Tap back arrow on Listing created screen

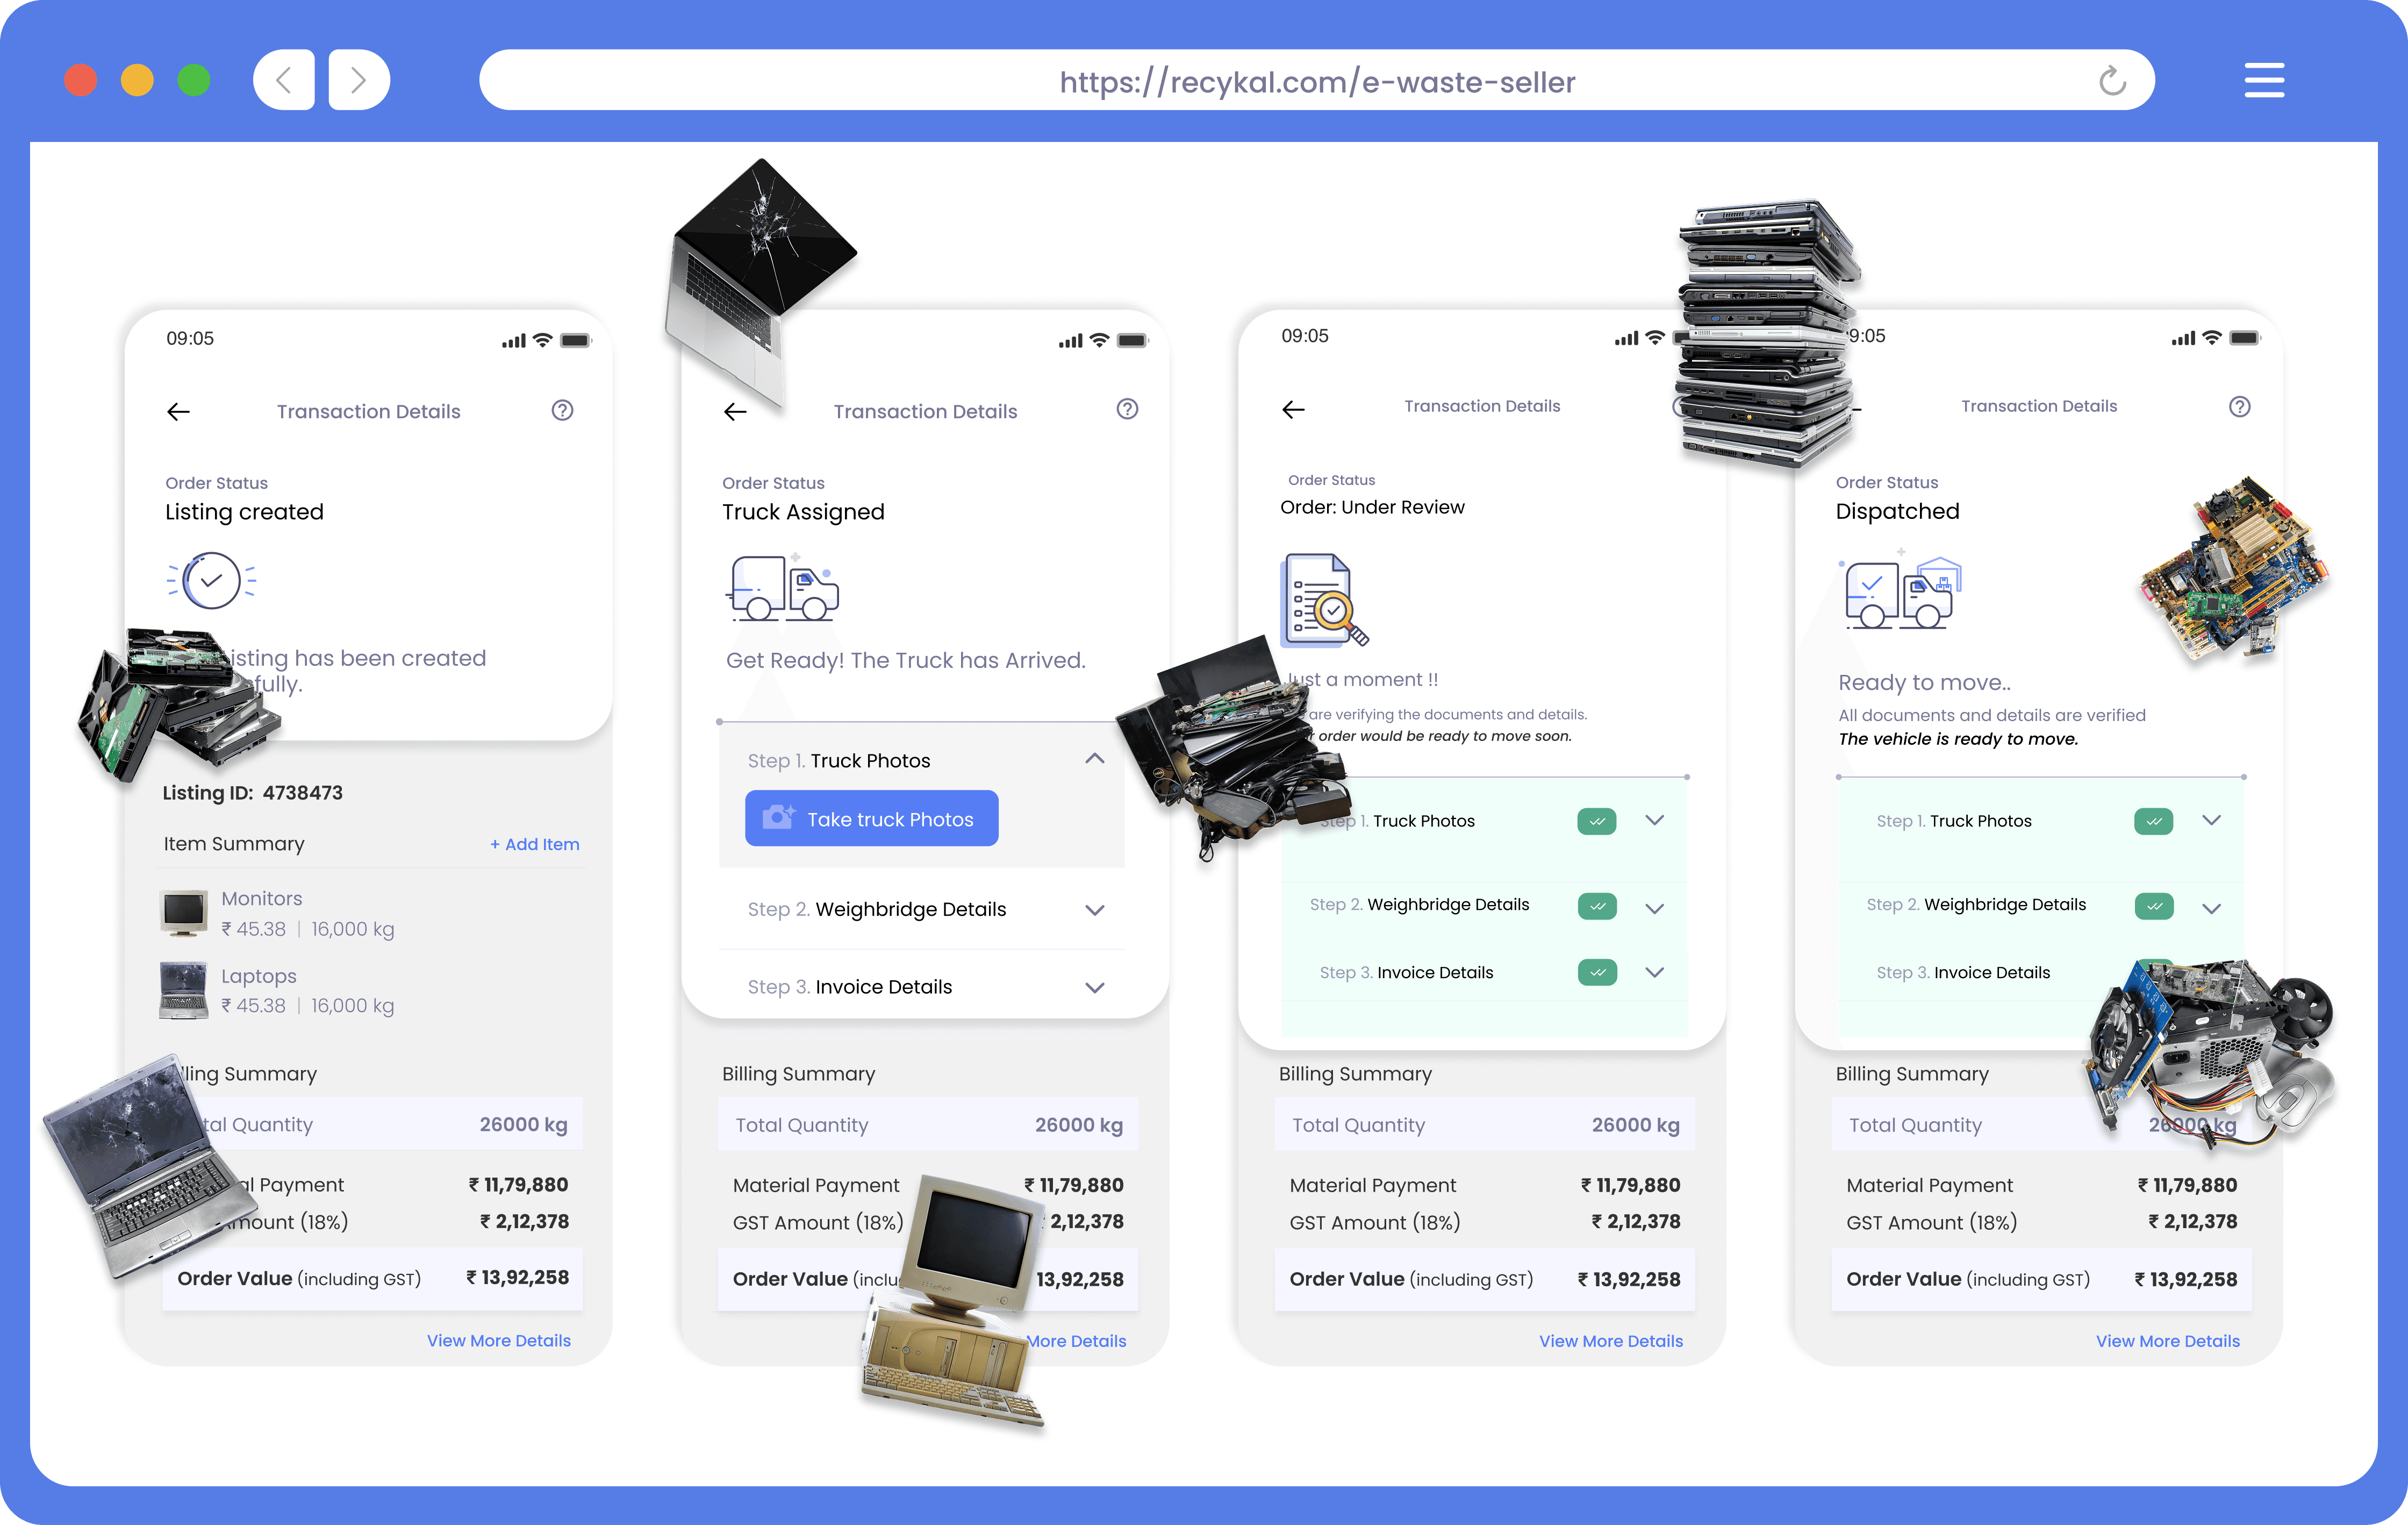tap(179, 411)
